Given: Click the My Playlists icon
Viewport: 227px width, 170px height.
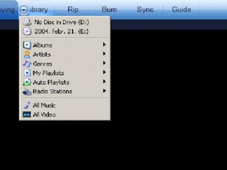Looking at the screenshot, I should point(27,73).
